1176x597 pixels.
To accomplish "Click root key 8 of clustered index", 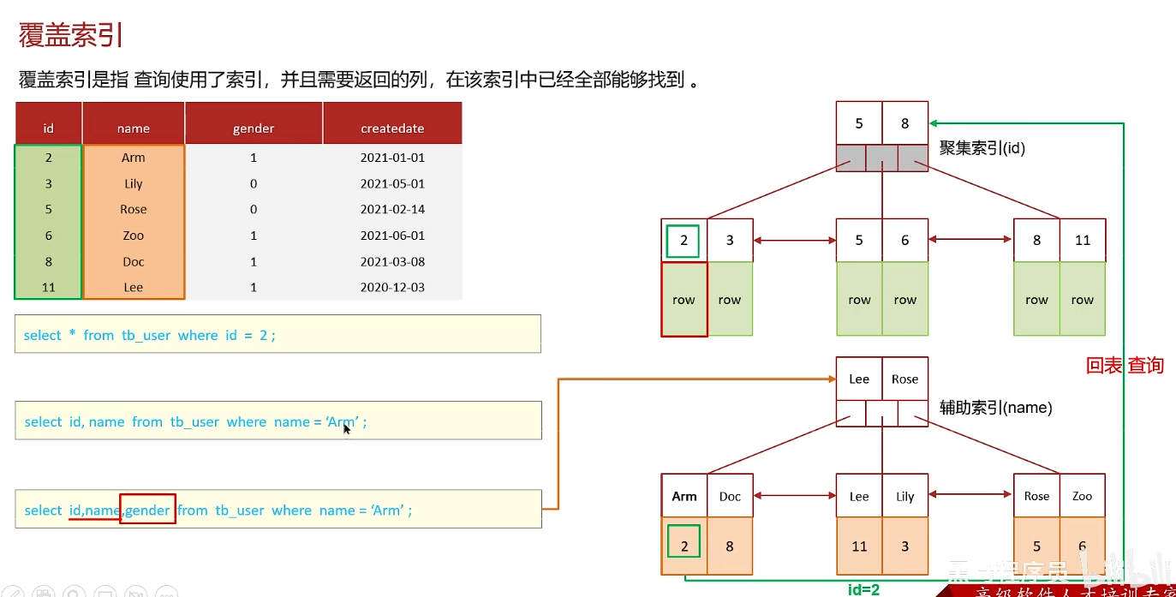I will pyautogui.click(x=904, y=123).
